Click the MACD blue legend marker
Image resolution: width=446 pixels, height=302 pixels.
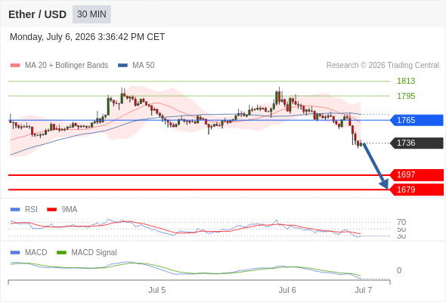(x=15, y=253)
